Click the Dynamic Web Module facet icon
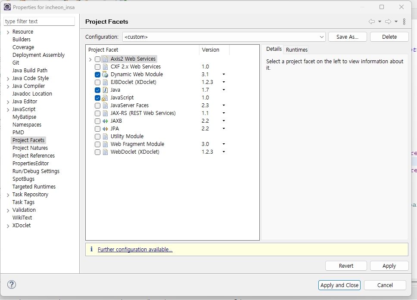 105,74
